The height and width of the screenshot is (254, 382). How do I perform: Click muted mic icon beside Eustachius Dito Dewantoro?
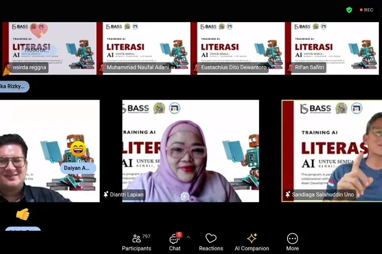coord(196,67)
